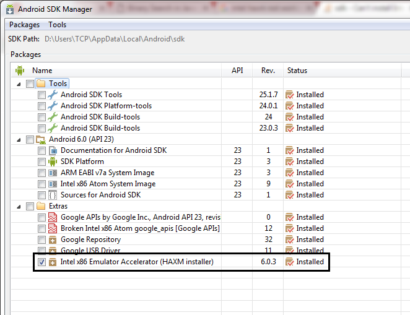410x315 pixels.
Task: Click the Installed status icon for Android SDK Tools
Action: pos(289,95)
